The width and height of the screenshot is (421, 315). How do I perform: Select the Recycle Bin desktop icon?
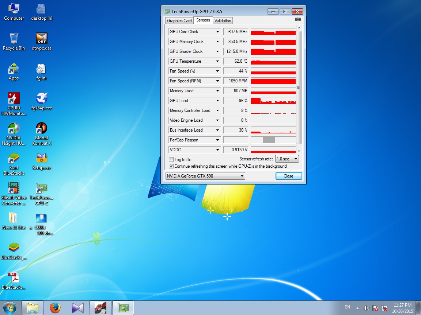click(14, 42)
